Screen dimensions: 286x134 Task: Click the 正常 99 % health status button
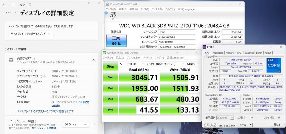[116, 41]
